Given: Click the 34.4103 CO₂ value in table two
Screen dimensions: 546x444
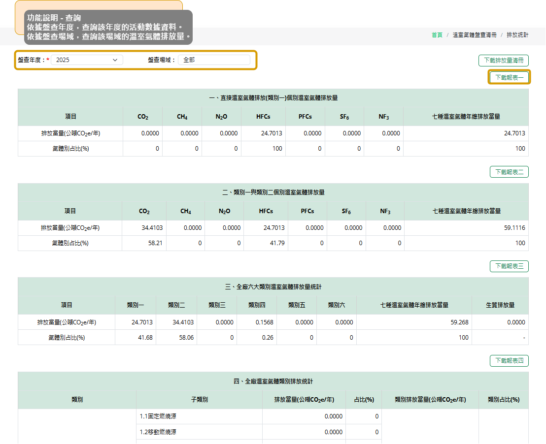Looking at the screenshot, I should (x=151, y=228).
